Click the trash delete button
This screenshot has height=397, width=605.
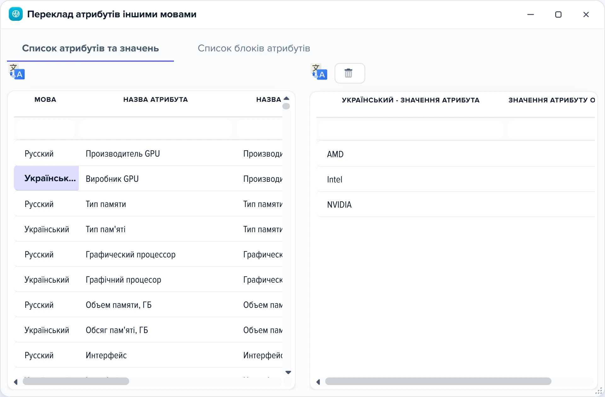coord(350,73)
